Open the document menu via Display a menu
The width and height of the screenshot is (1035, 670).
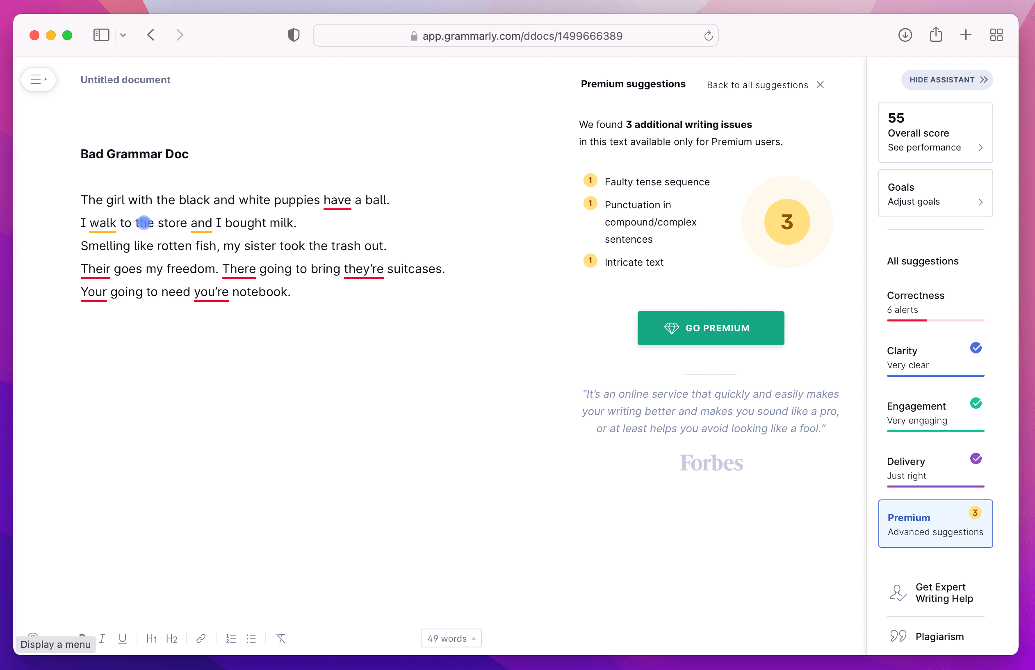click(x=38, y=79)
